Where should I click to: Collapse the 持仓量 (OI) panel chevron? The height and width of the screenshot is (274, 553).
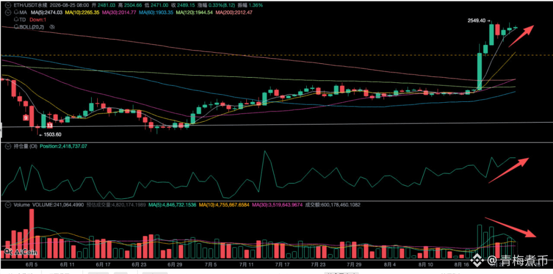coord(7,146)
